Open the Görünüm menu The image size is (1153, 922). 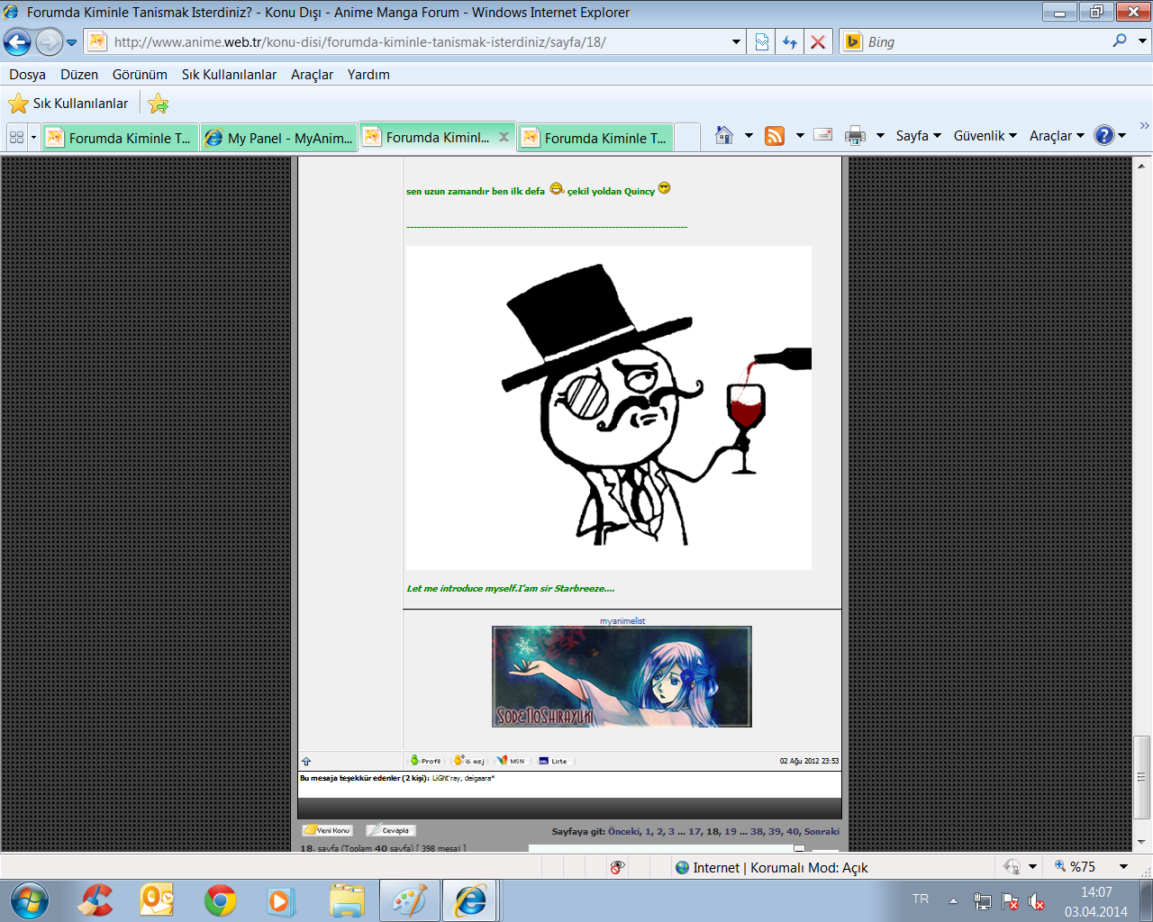point(140,75)
